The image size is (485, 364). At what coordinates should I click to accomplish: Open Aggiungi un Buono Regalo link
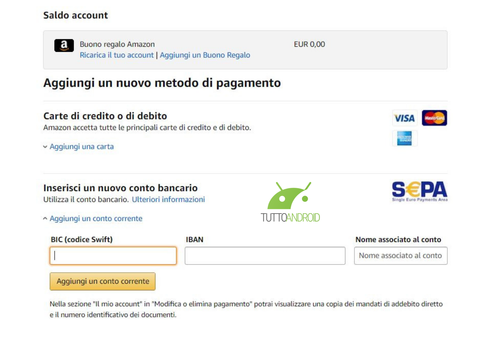205,55
